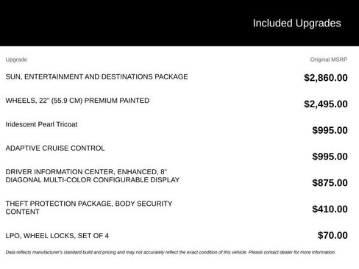The width and height of the screenshot is (359, 269).
Task: Click the $410.00 price
Action: click(330, 209)
